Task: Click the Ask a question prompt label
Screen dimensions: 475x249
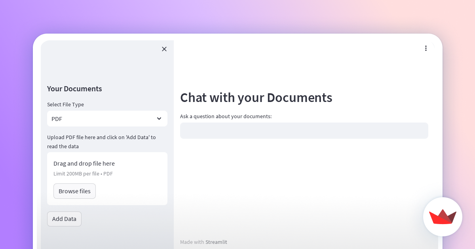Action: coord(226,116)
